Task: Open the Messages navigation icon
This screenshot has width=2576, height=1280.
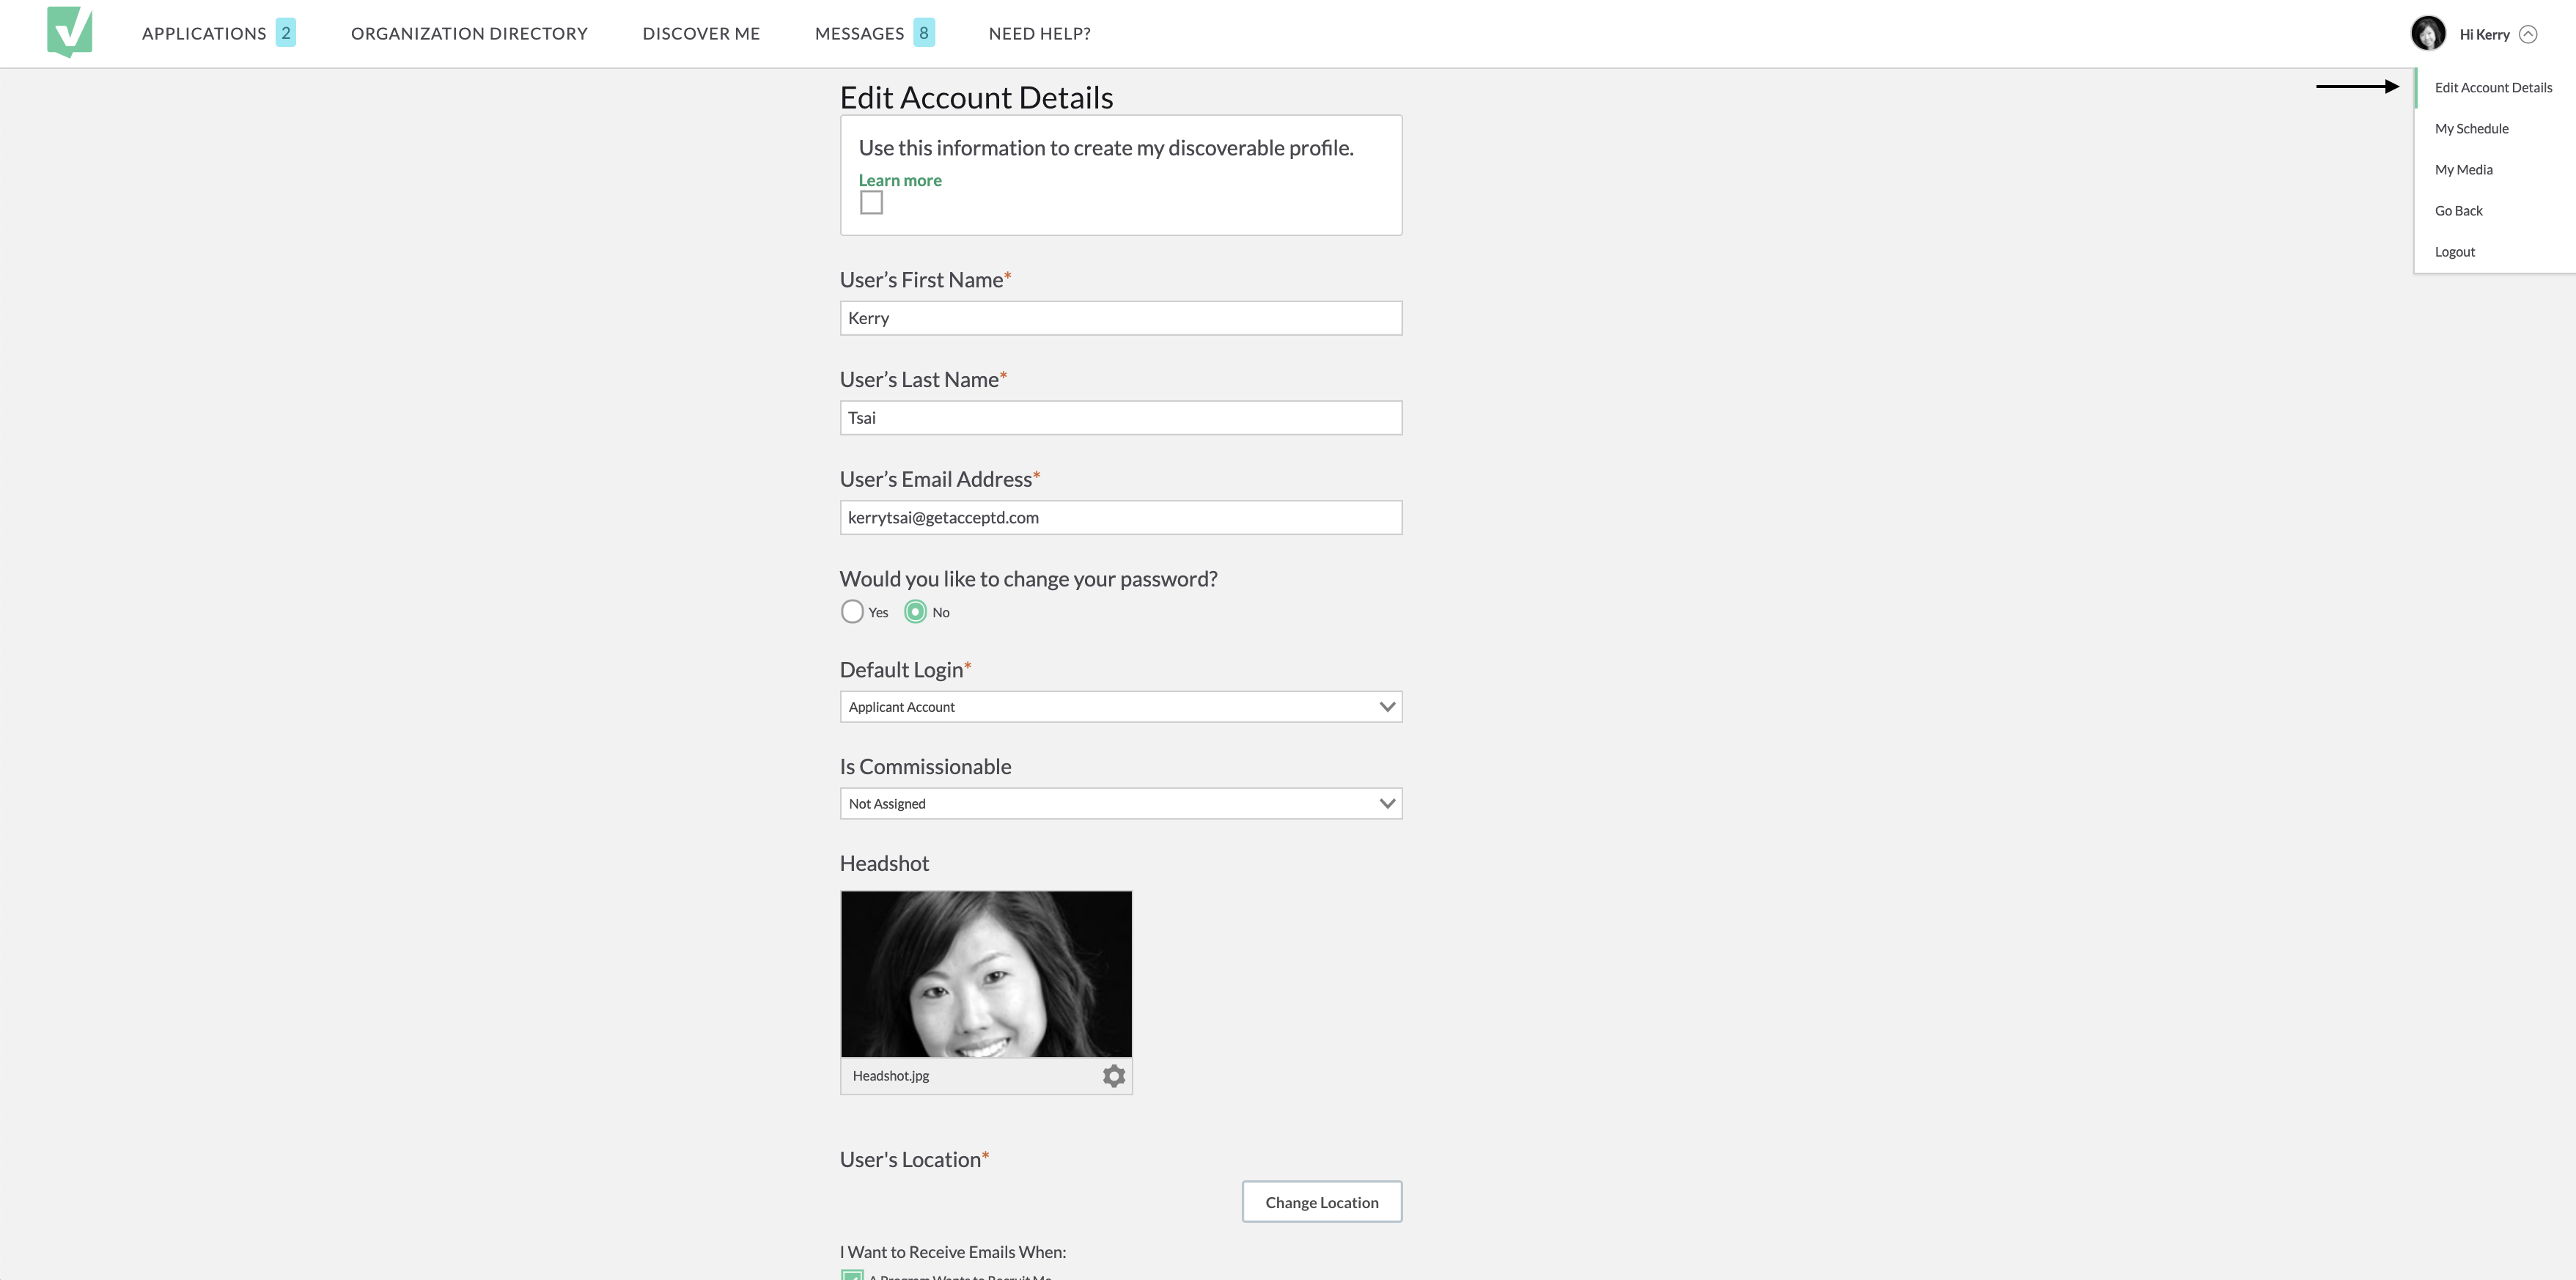Action: click(858, 32)
